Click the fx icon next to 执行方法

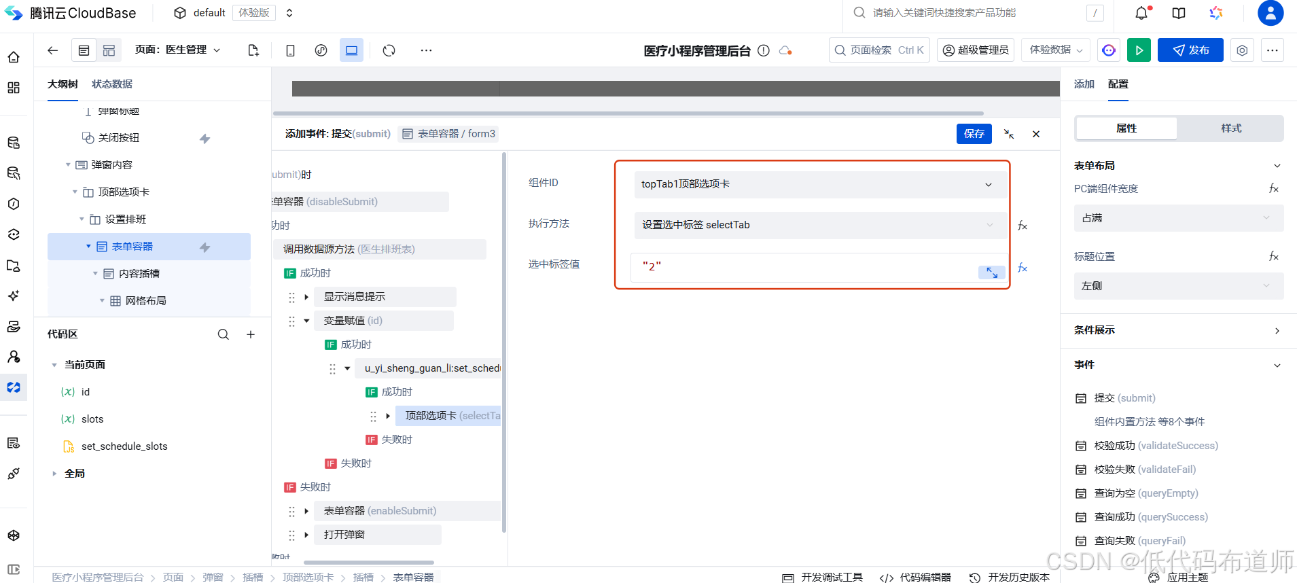click(1023, 226)
